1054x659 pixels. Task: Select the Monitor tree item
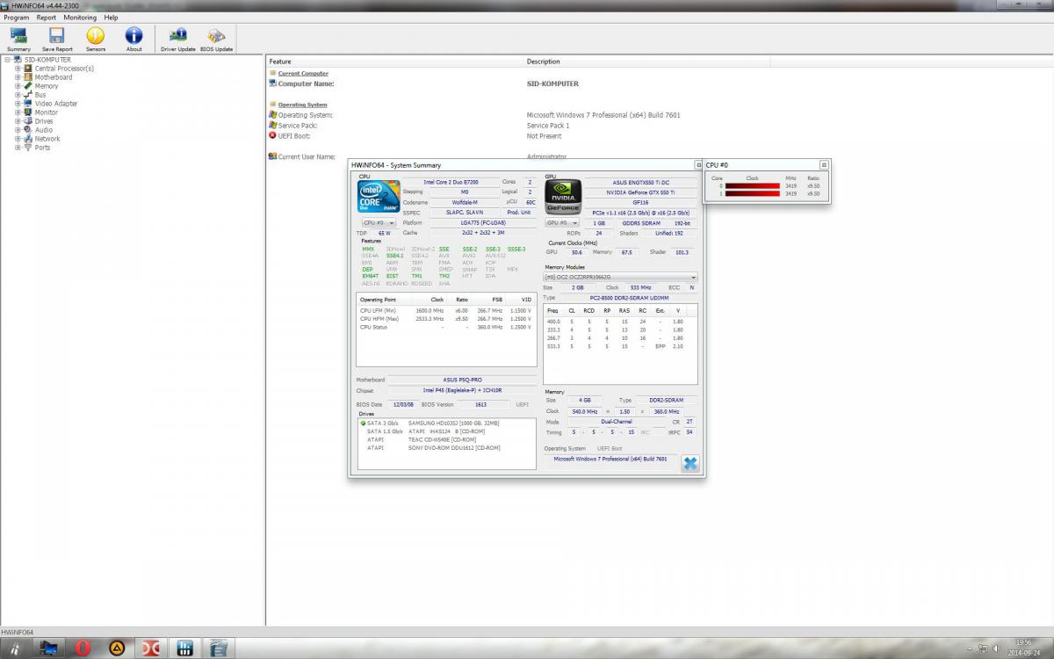[x=47, y=112]
